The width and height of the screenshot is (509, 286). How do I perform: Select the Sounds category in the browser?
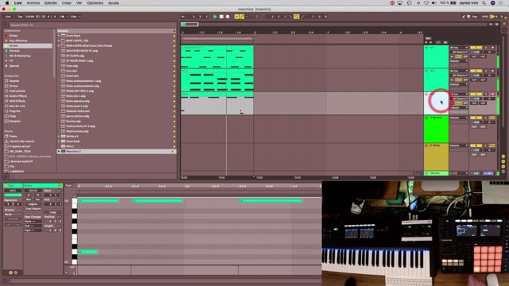coord(14,81)
